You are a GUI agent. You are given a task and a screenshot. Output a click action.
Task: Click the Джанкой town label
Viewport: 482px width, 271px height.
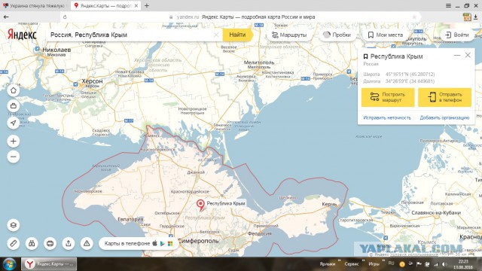[196, 172]
